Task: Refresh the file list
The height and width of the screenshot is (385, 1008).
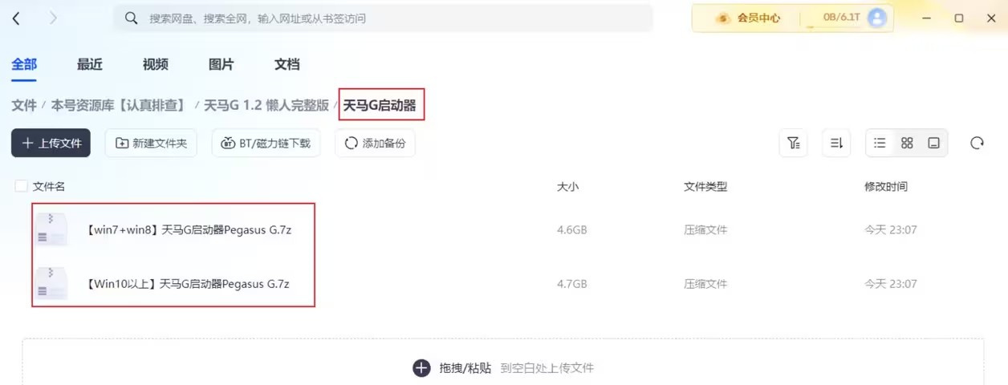Action: click(977, 143)
